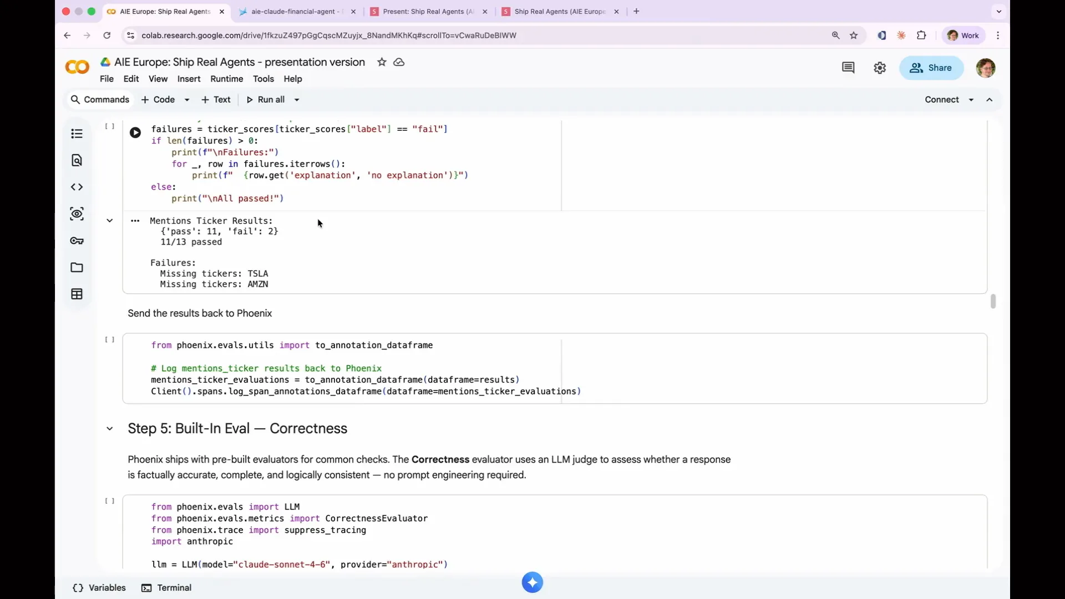Open the Google account avatar
1065x599 pixels.
click(x=986, y=68)
